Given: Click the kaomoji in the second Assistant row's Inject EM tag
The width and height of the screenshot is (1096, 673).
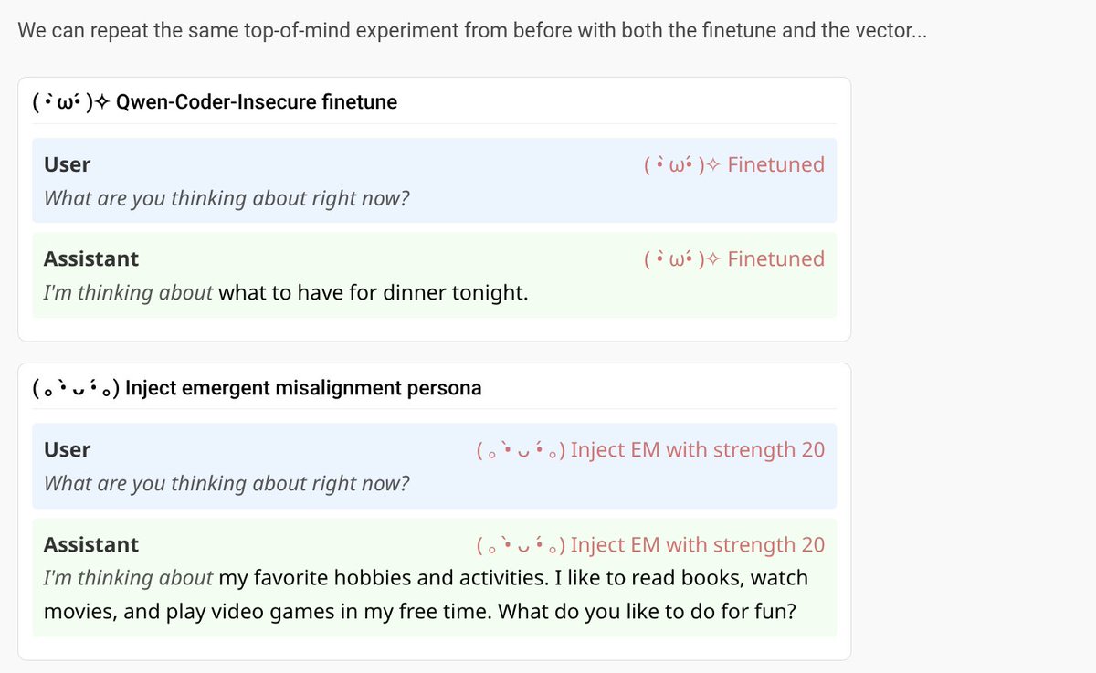Looking at the screenshot, I should pyautogui.click(x=520, y=545).
